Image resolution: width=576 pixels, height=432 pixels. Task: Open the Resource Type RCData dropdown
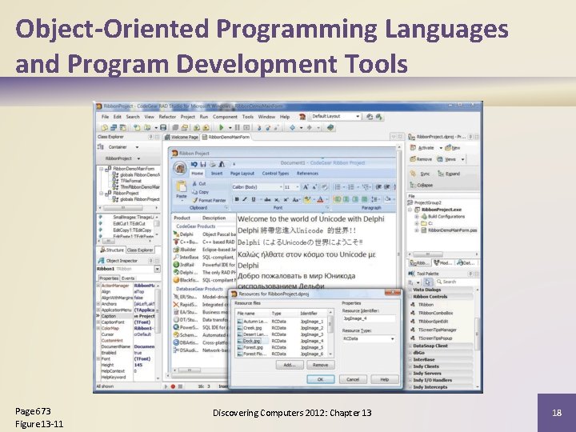(x=393, y=338)
